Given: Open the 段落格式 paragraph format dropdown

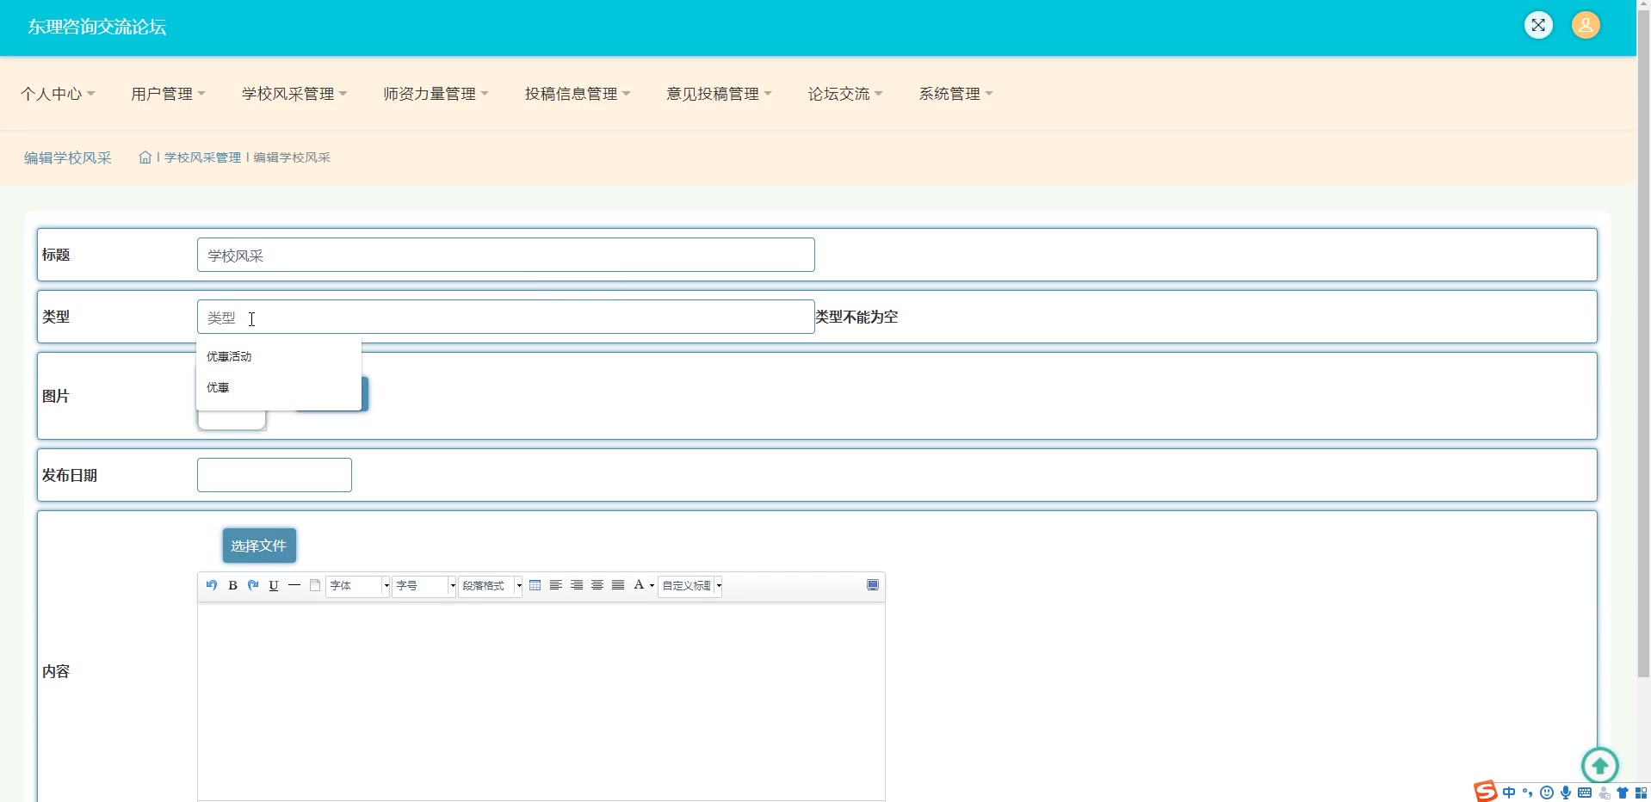Looking at the screenshot, I should [x=491, y=586].
